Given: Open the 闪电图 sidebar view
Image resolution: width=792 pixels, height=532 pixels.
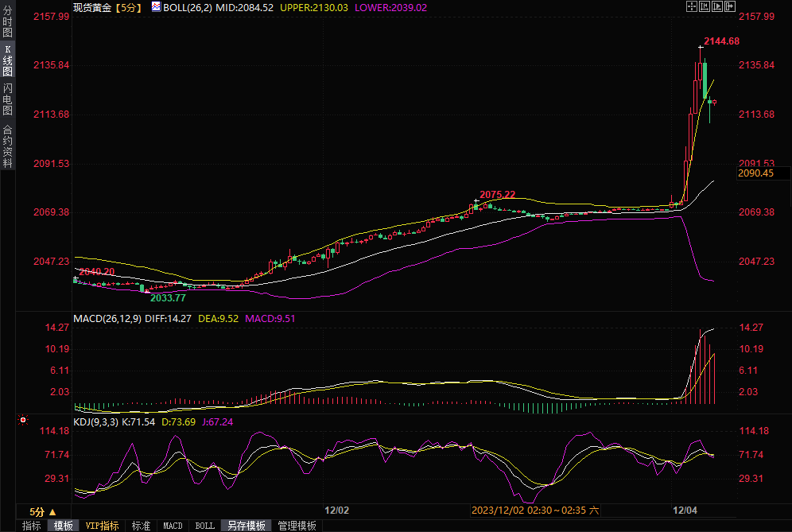Looking at the screenshot, I should [7, 99].
